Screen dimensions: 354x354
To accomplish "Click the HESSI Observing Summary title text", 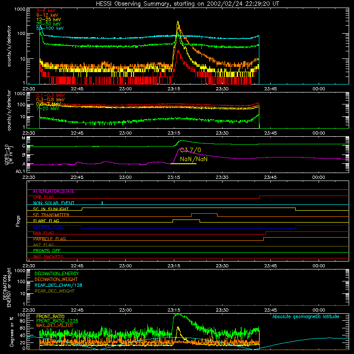I will tap(187, 4).
